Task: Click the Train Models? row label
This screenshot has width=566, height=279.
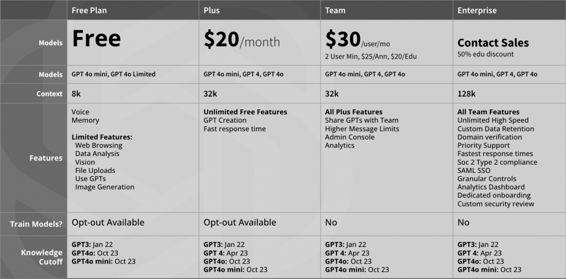Action: (x=36, y=224)
